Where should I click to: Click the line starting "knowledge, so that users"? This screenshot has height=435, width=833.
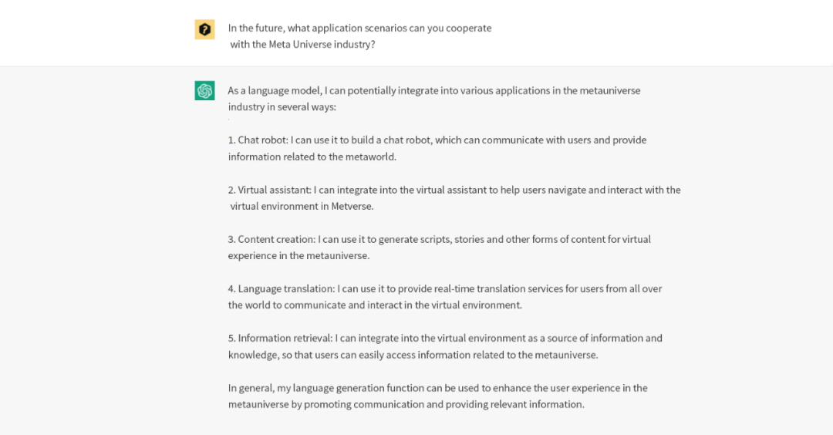click(413, 355)
